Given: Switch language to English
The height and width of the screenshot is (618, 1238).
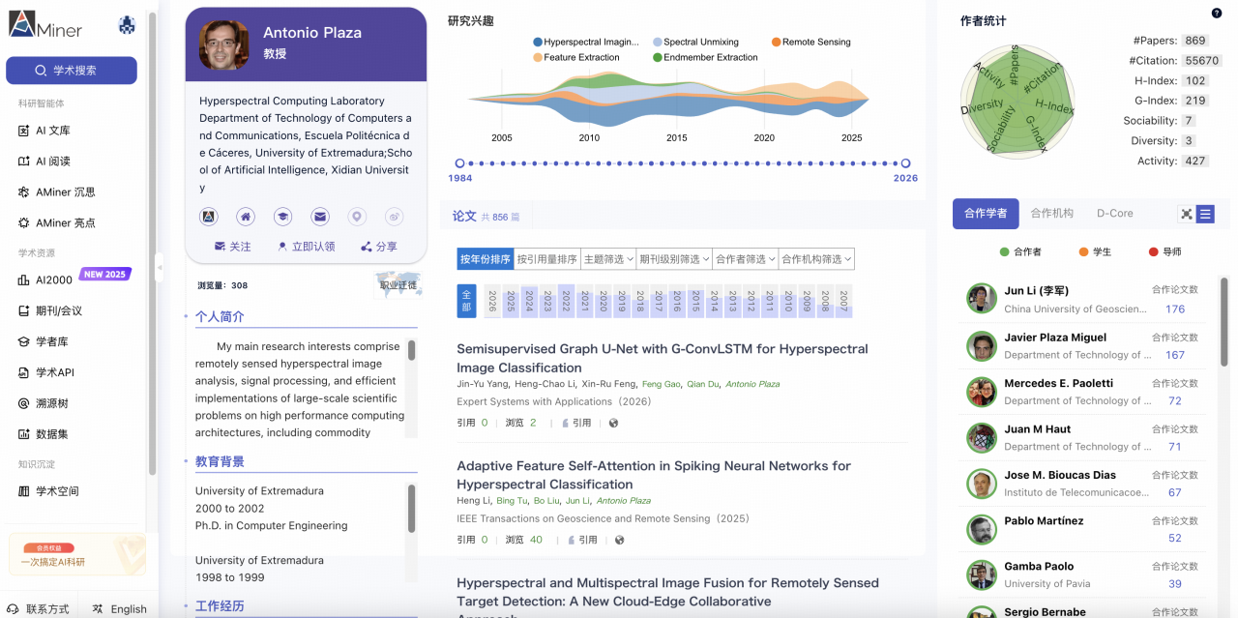Looking at the screenshot, I should [120, 609].
